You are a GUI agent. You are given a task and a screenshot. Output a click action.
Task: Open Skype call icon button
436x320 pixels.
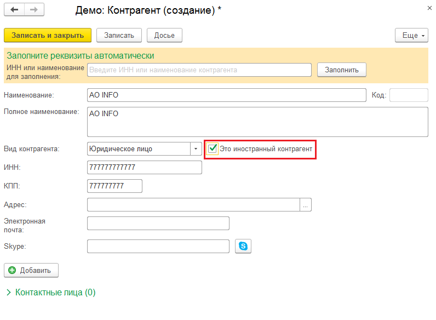tap(243, 246)
